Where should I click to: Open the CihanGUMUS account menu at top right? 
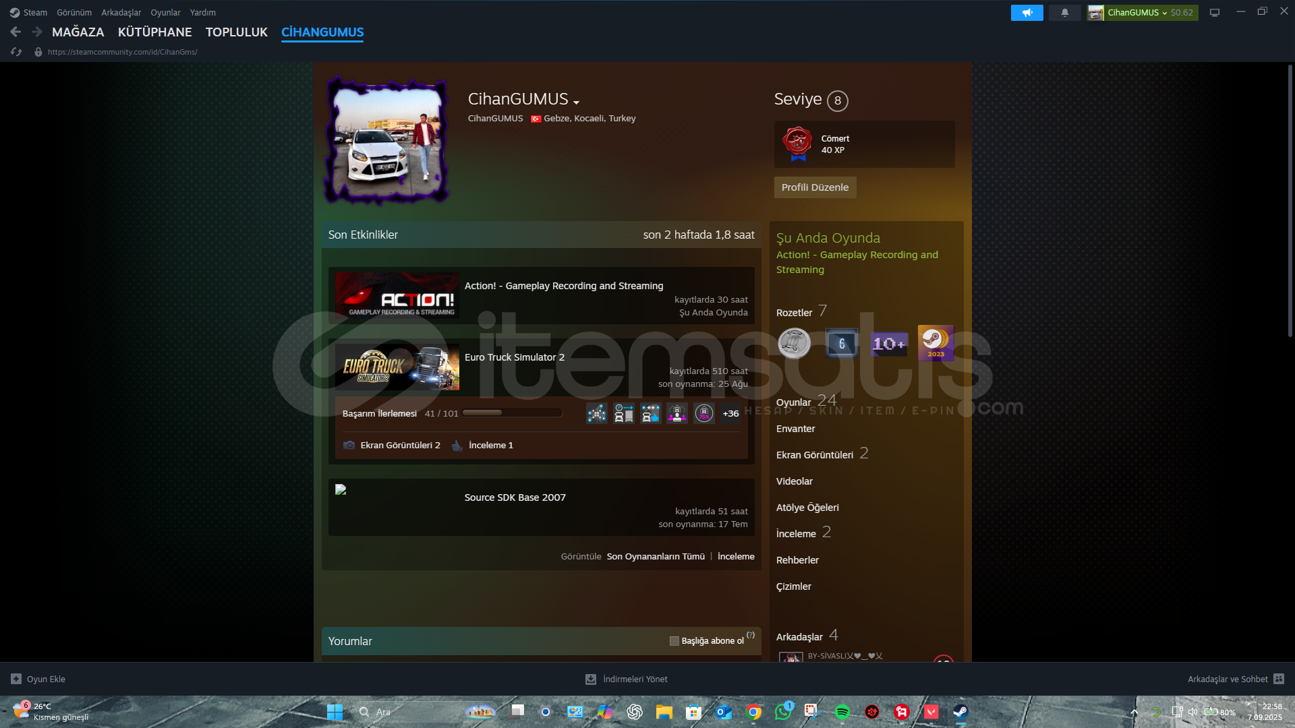pos(1143,12)
